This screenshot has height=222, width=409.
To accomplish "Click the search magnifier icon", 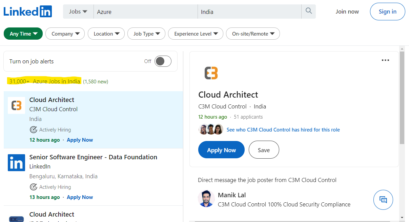I will point(308,11).
